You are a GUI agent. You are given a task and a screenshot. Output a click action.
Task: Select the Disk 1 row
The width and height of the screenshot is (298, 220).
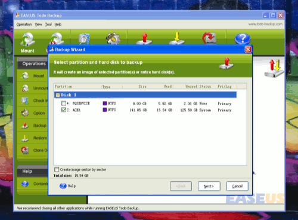(x=145, y=95)
